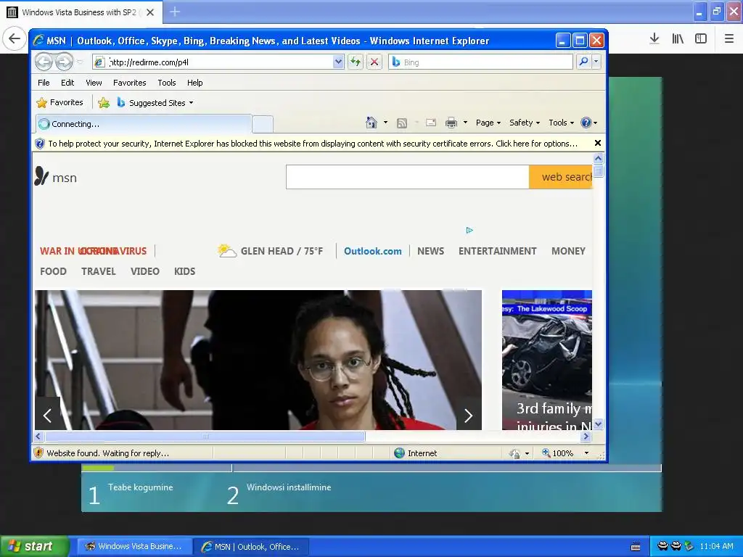This screenshot has width=743, height=557.
Task: Expand the Suggested Sites dropdown
Action: coord(191,103)
